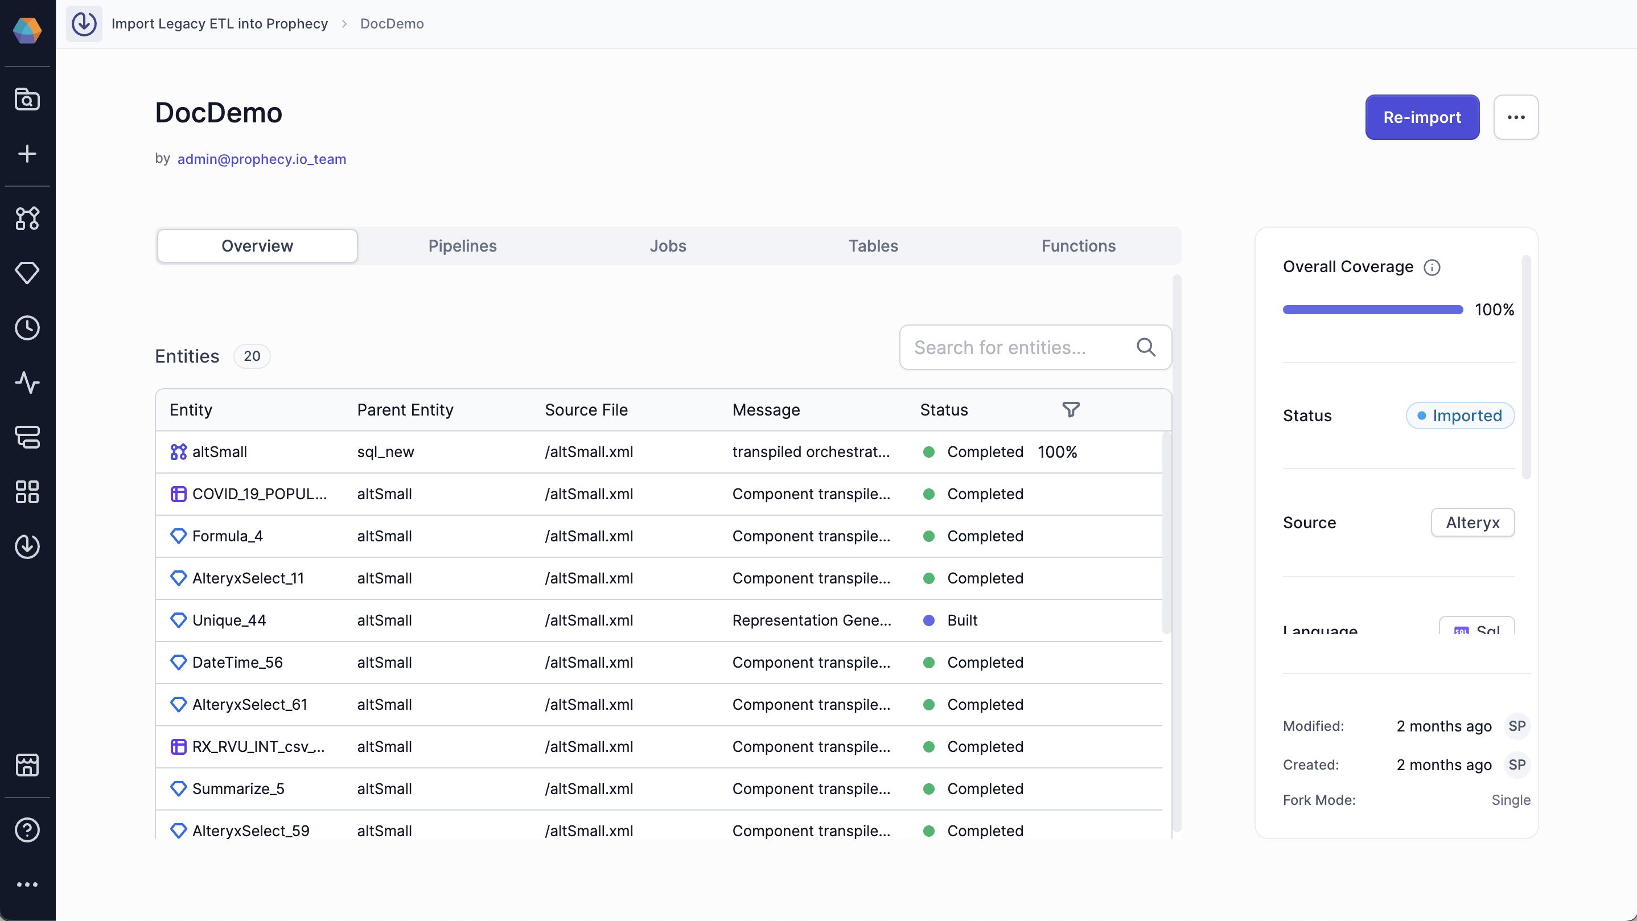Click the plus create-new icon
This screenshot has width=1637, height=921.
[27, 154]
